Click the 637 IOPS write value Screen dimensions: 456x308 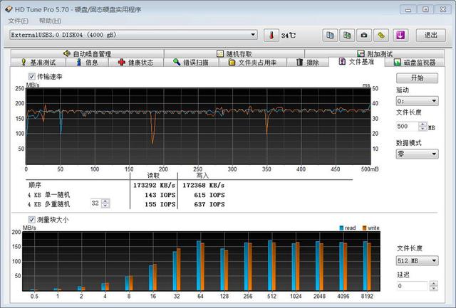pos(209,204)
